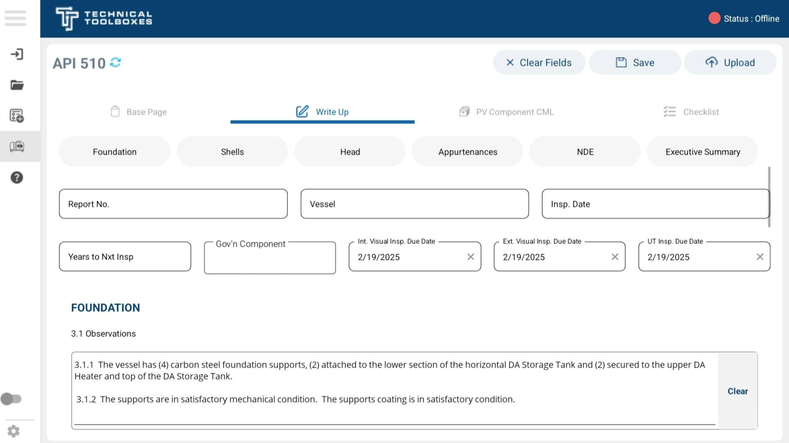The width and height of the screenshot is (789, 443).
Task: Open the Checklist tab
Action: click(x=691, y=112)
